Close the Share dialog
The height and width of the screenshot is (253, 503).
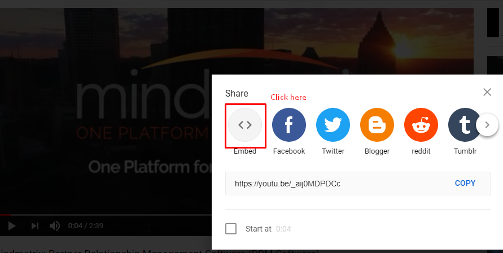487,92
